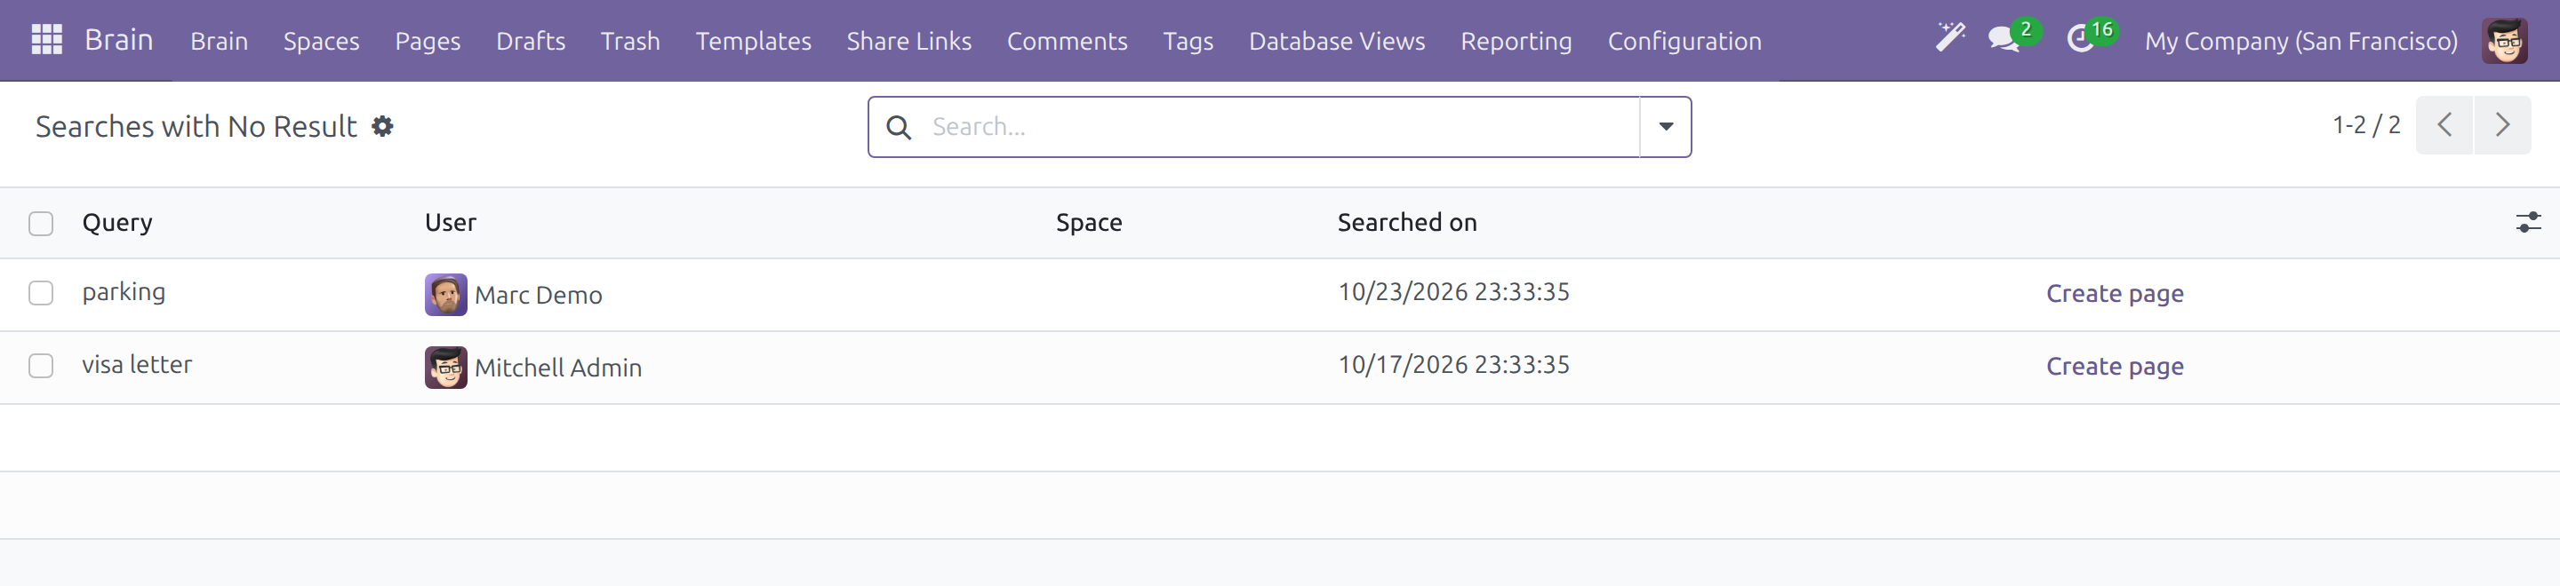Open the Configuration menu

click(1684, 41)
